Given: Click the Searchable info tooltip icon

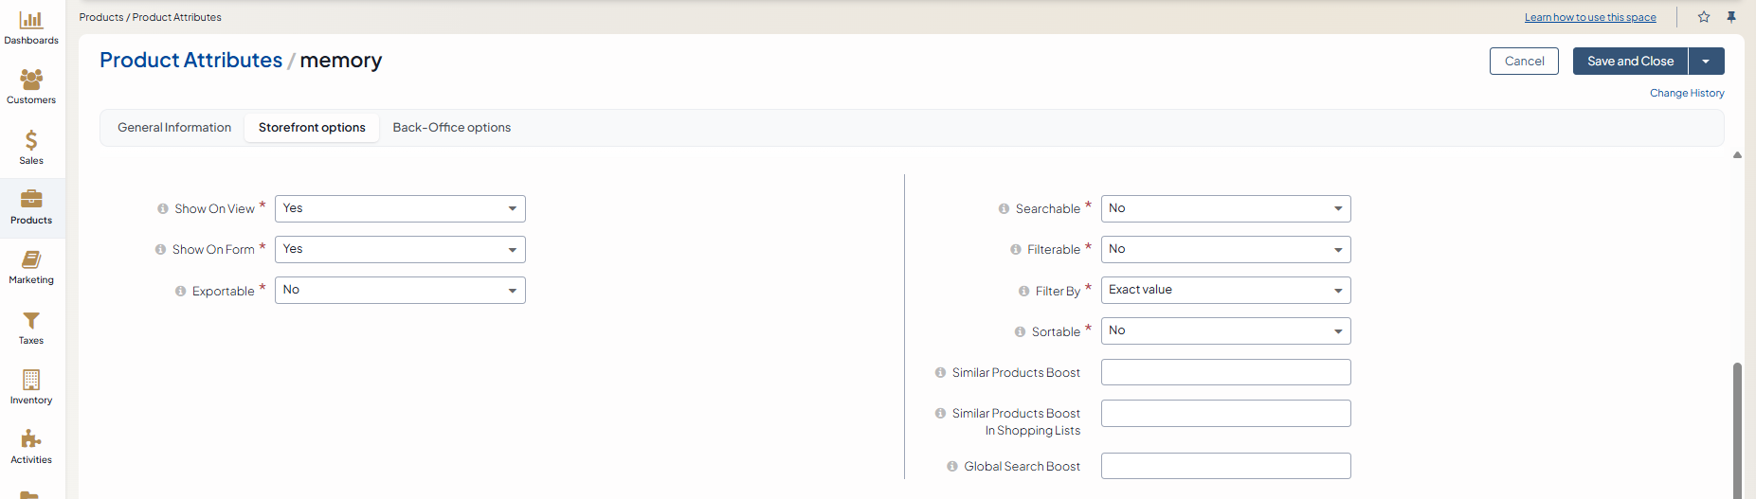Looking at the screenshot, I should point(1004,209).
